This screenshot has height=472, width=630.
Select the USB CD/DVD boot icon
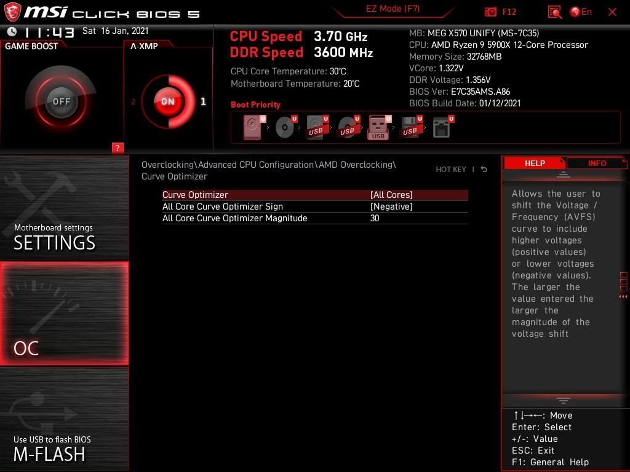pyautogui.click(x=349, y=127)
